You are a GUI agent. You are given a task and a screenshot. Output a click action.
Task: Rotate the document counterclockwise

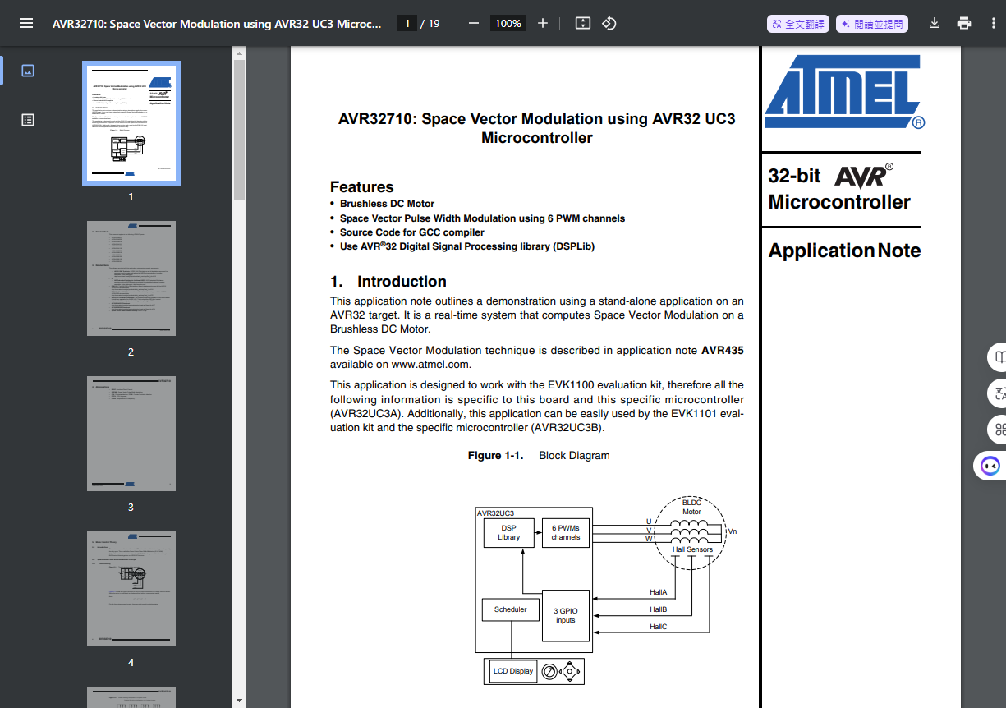[x=609, y=23]
